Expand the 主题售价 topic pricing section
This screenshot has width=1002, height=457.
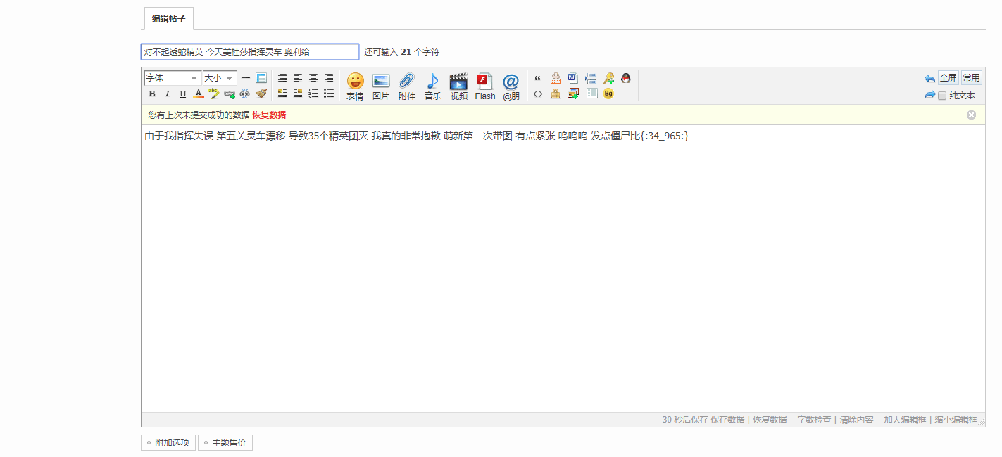tap(225, 442)
